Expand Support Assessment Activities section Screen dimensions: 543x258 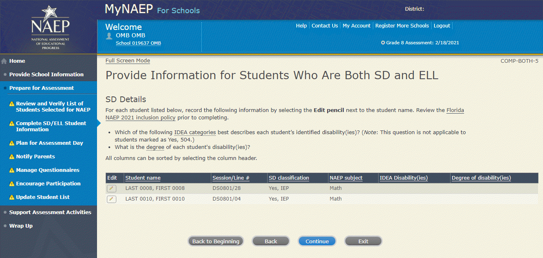(x=50, y=212)
